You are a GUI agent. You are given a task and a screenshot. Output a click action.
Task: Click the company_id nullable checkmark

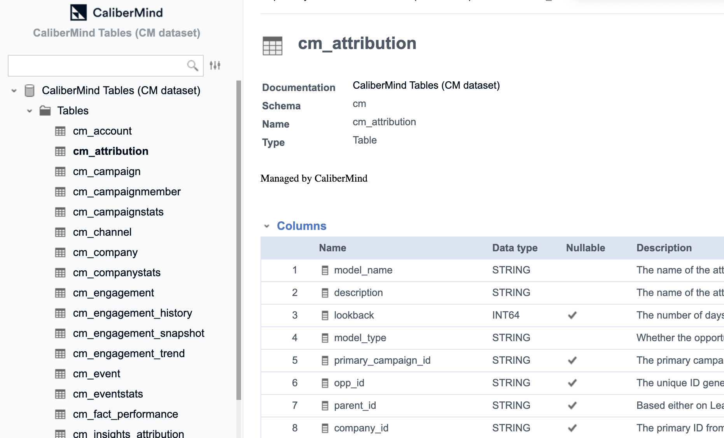tap(572, 428)
